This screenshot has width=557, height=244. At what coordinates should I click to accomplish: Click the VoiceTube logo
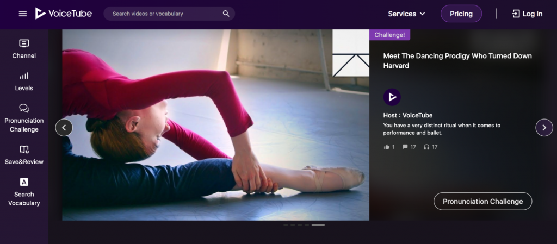pyautogui.click(x=64, y=14)
